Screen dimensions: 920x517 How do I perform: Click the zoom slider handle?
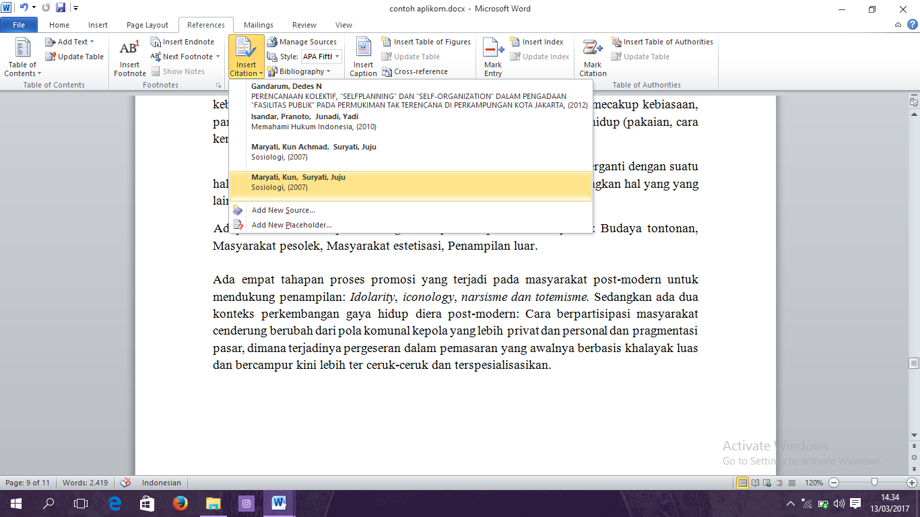[874, 483]
